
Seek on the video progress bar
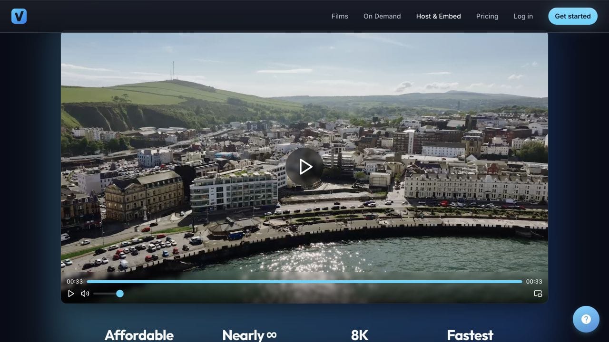pos(304,282)
